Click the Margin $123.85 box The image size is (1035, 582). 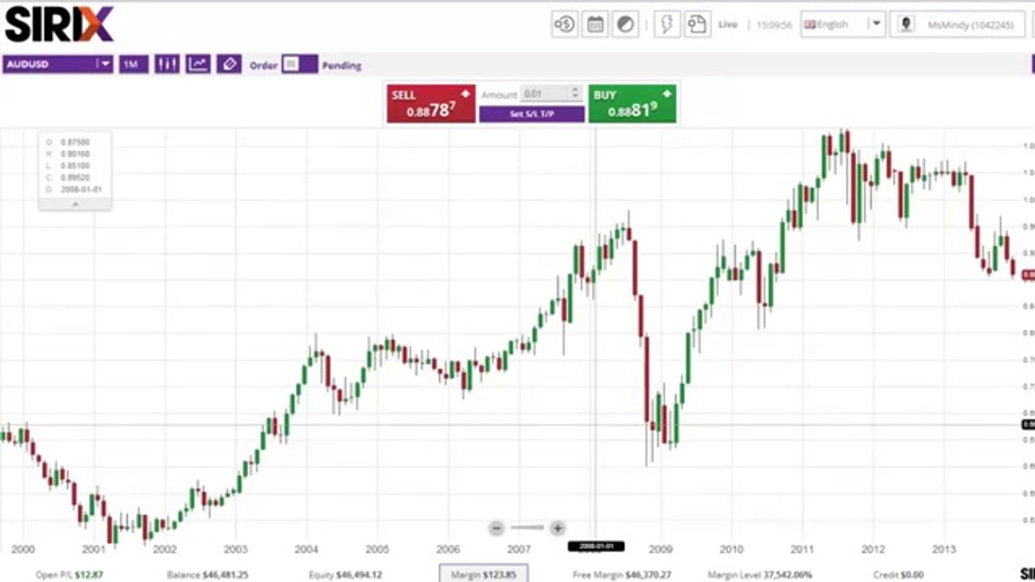pyautogui.click(x=484, y=574)
